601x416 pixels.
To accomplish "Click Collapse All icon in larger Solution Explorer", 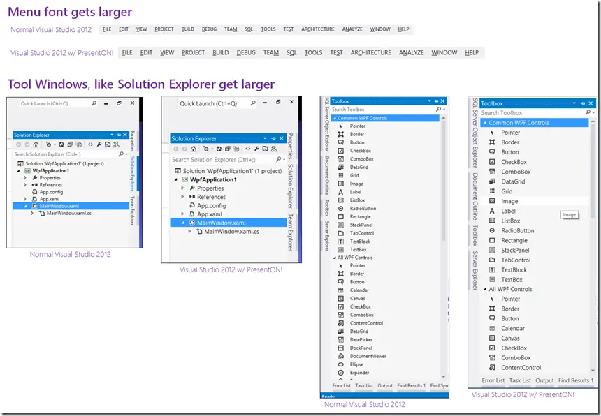I will coord(228,149).
